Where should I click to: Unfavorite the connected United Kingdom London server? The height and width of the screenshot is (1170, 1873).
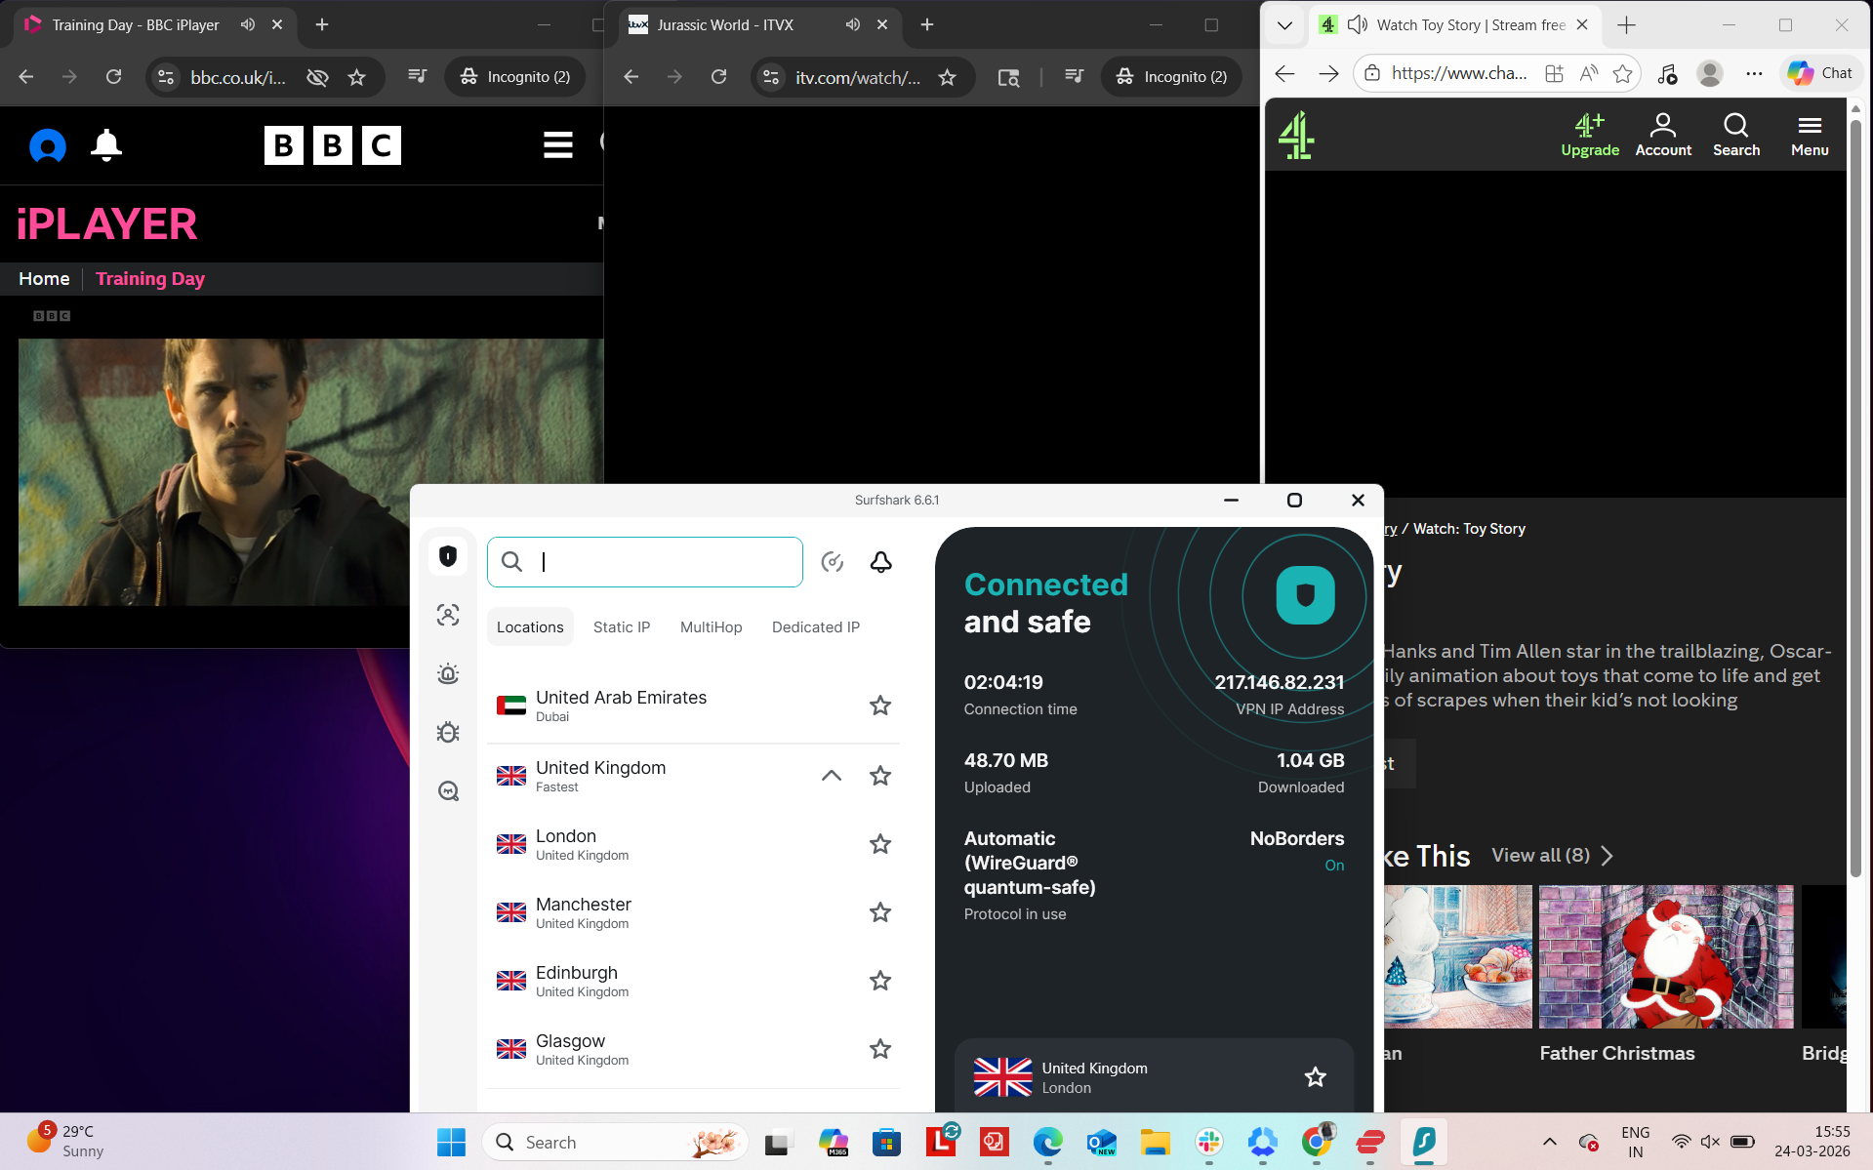pos(1315,1077)
